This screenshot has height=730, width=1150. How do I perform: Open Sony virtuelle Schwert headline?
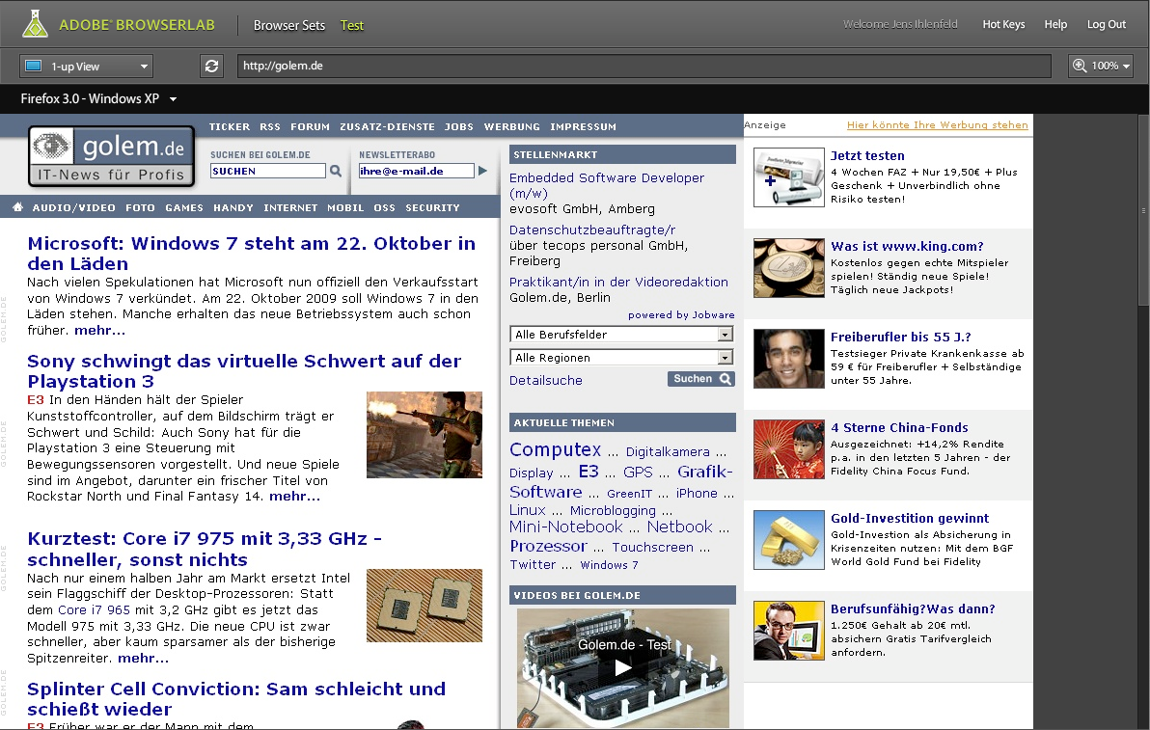click(244, 371)
